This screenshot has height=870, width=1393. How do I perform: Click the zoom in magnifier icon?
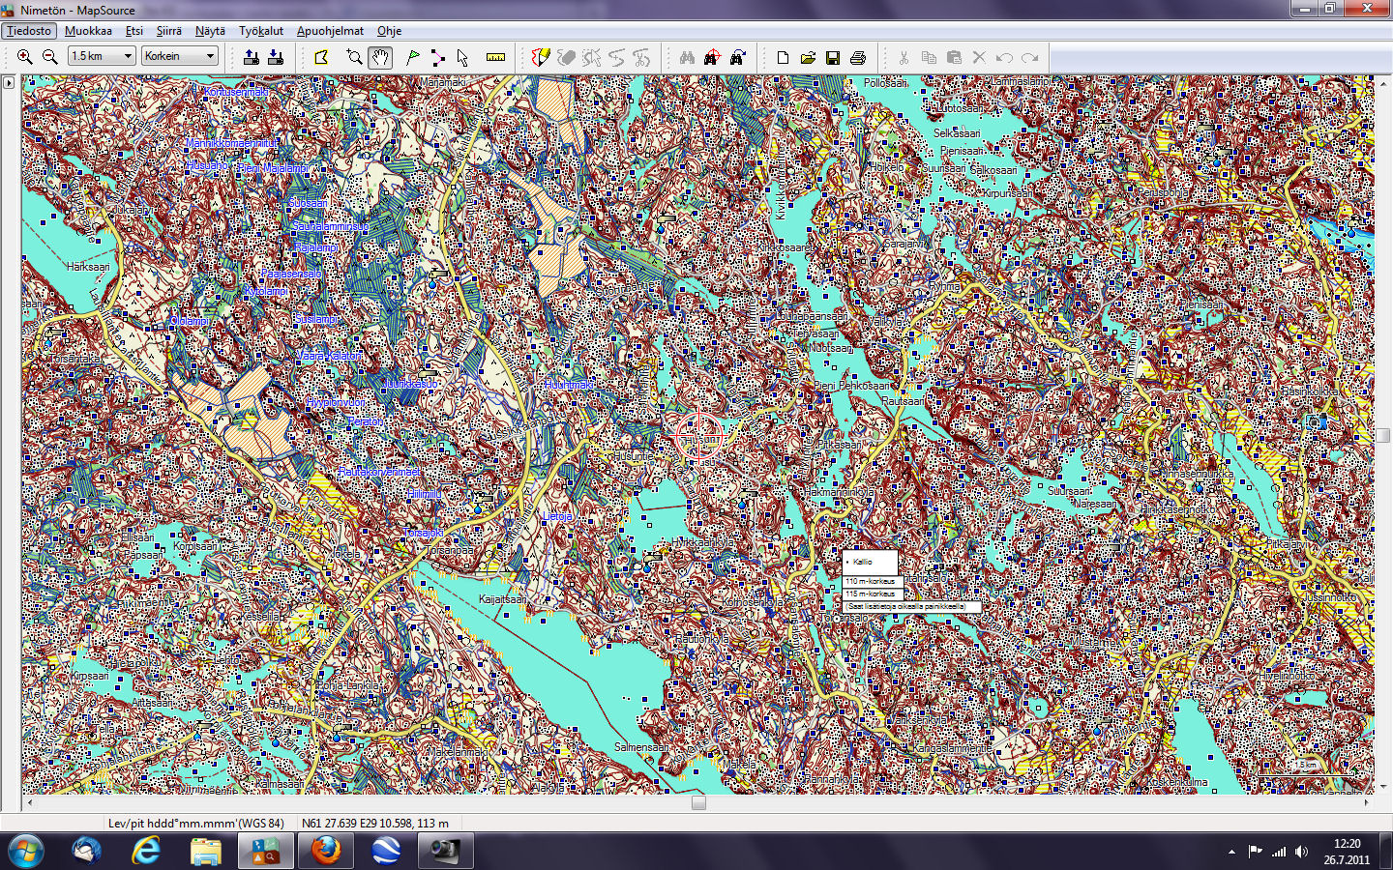coord(25,57)
